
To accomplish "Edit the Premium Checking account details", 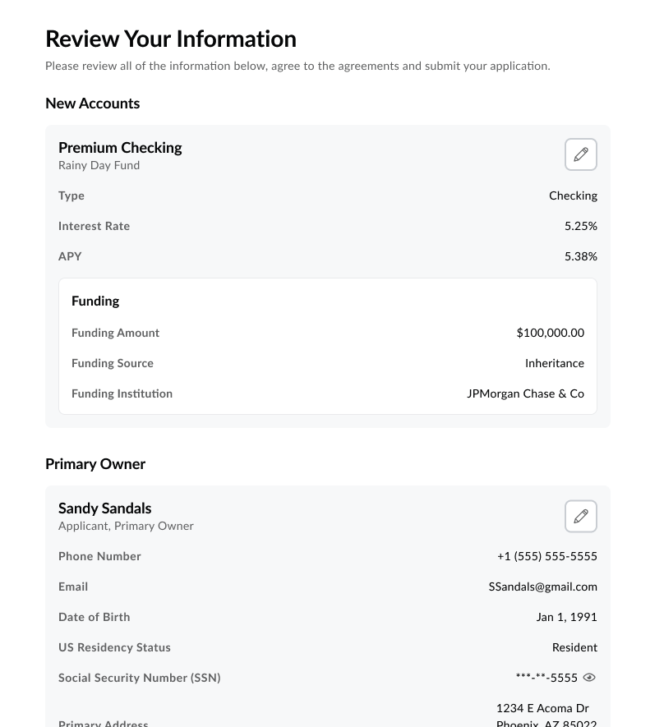I will [x=580, y=154].
